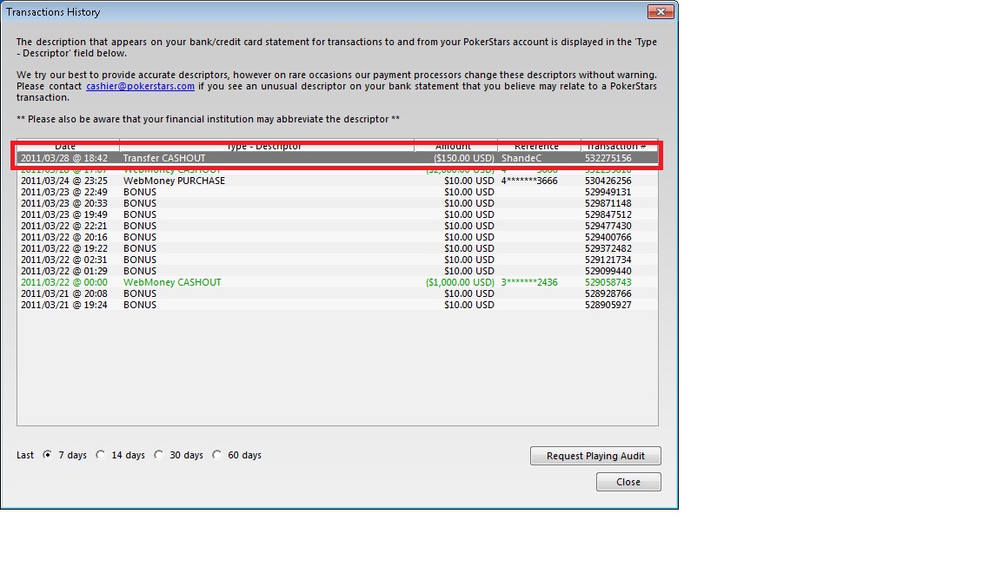
Task: Select the 7 days radio button
Action: pyautogui.click(x=48, y=455)
